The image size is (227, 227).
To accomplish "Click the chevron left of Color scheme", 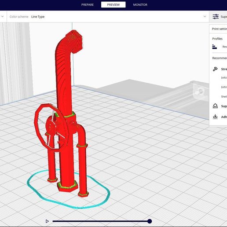I will pyautogui.click(x=3, y=17).
